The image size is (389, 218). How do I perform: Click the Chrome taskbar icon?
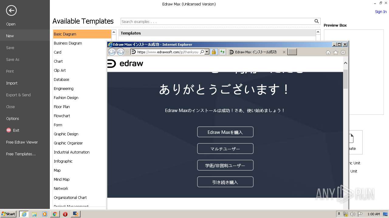tap(55, 214)
